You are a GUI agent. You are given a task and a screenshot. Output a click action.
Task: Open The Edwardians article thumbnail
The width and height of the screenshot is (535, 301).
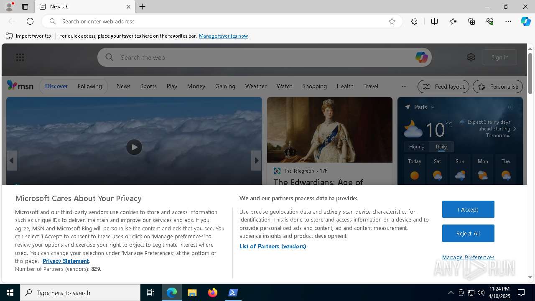330,130
